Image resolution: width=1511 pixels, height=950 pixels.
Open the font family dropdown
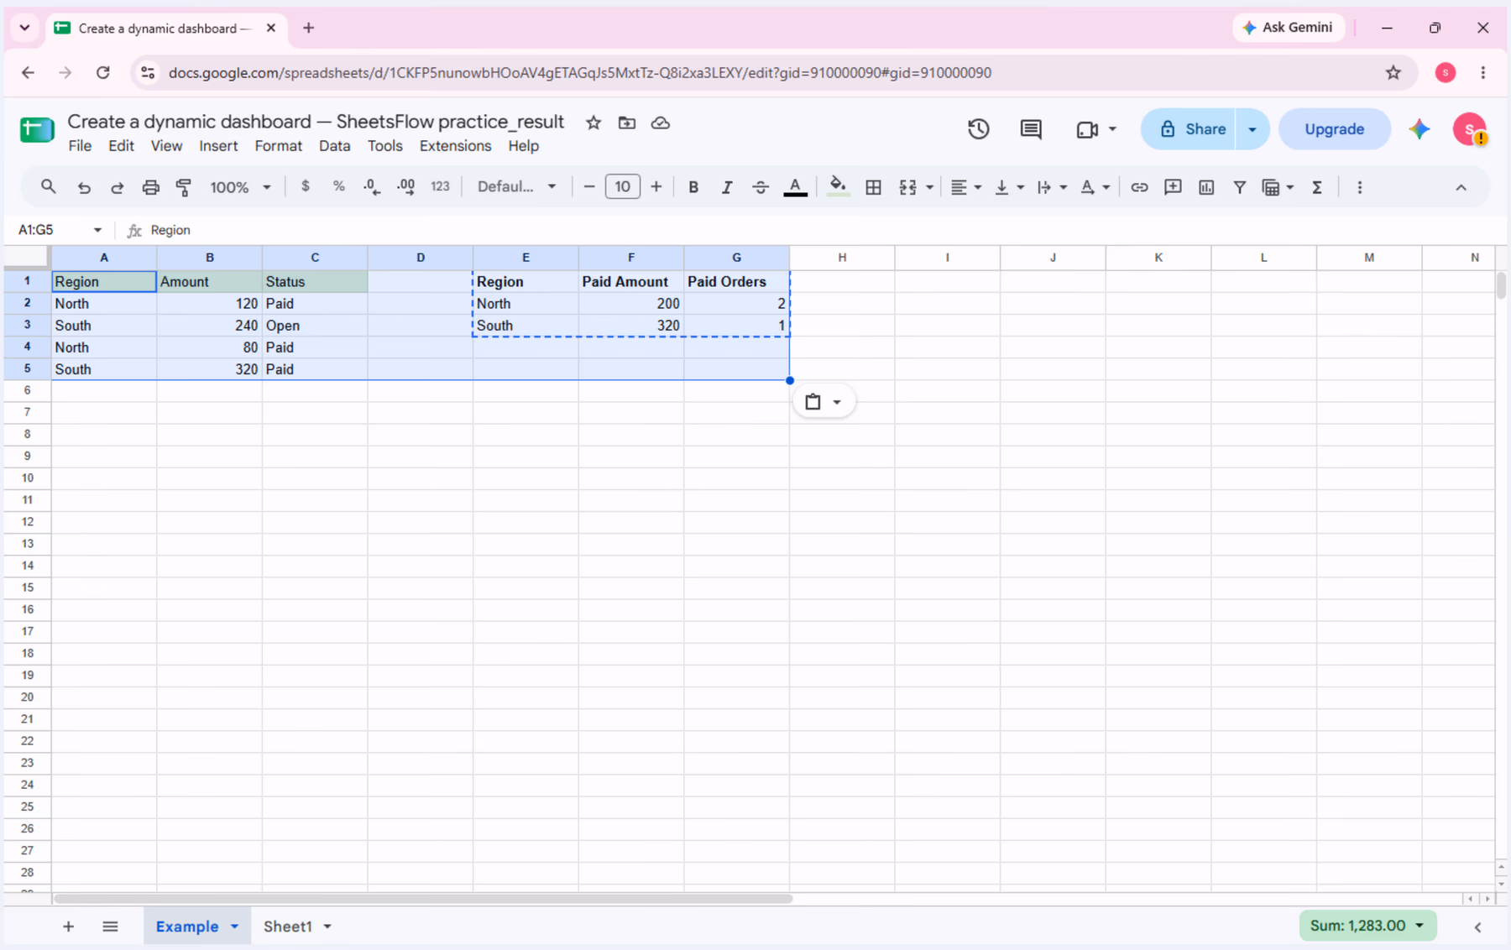coord(516,186)
